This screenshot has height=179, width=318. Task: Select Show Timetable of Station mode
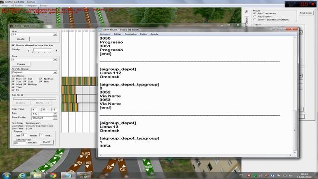click(x=255, y=20)
